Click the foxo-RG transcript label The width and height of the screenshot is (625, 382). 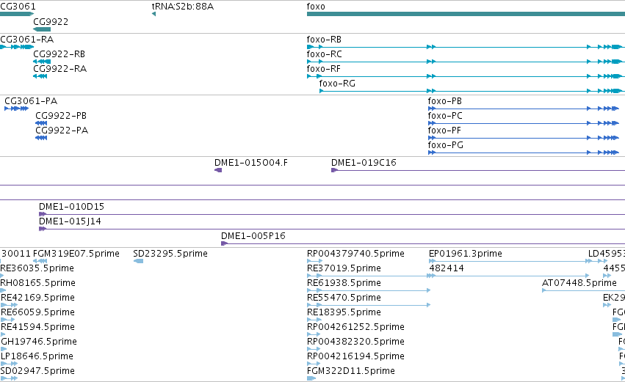(337, 84)
